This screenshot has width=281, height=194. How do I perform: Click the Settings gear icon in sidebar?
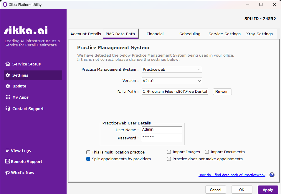coord(8,75)
